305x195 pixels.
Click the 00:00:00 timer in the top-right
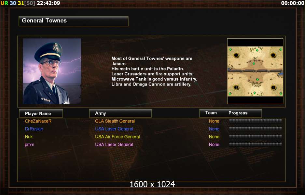point(293,3)
